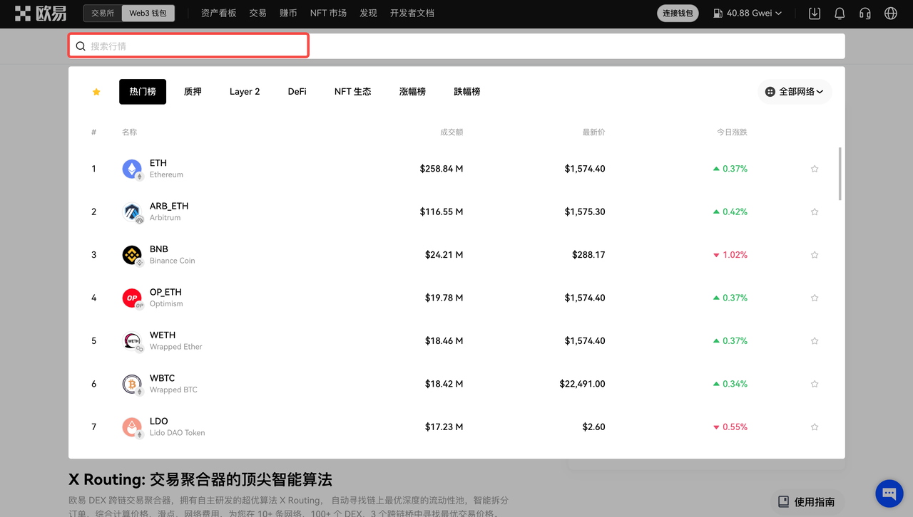Screen dimensions: 913x517
Task: Open the yellow star favorites tab
Action: (x=96, y=92)
